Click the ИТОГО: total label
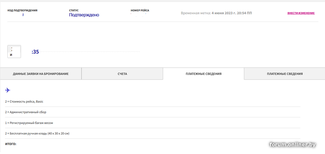Viewport: 325px width, 154px height. pos(11,144)
